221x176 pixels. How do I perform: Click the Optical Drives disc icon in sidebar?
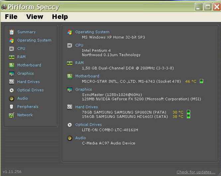point(12,90)
